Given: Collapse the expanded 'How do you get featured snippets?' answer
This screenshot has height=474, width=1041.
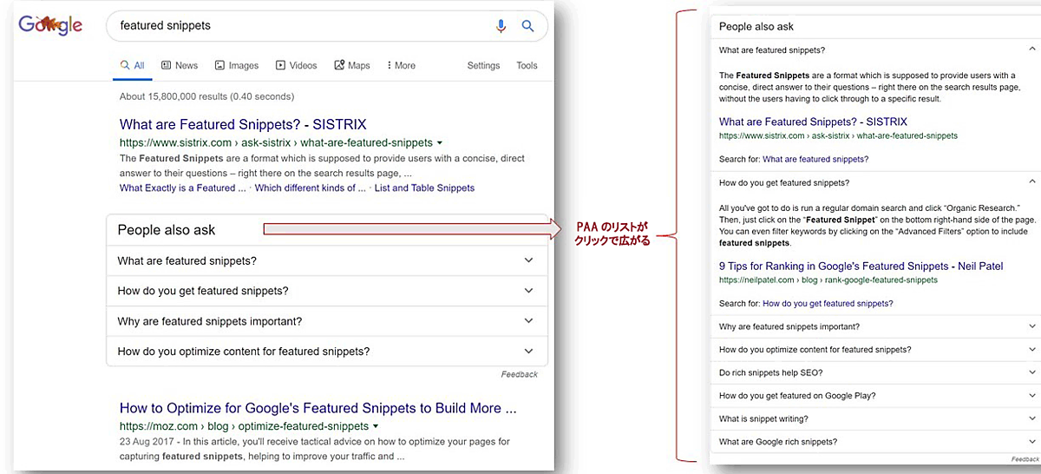Looking at the screenshot, I should click(1031, 182).
